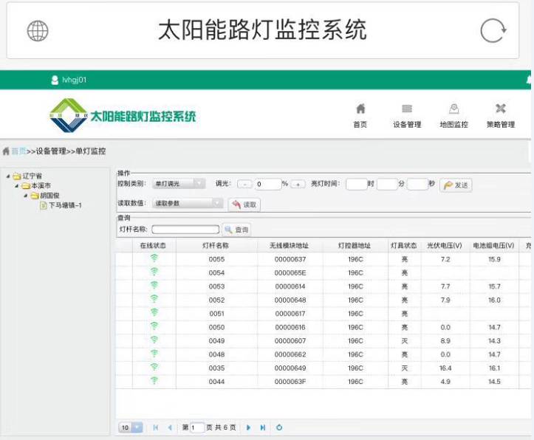This screenshot has width=534, height=440.
Task: Click the breadcrumb home icon
Action: click(6, 151)
